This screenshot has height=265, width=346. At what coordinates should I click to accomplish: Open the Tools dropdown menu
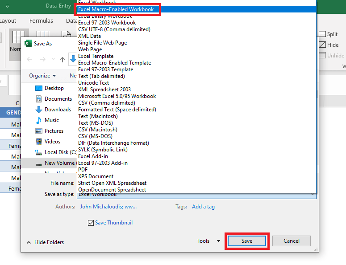(208, 241)
